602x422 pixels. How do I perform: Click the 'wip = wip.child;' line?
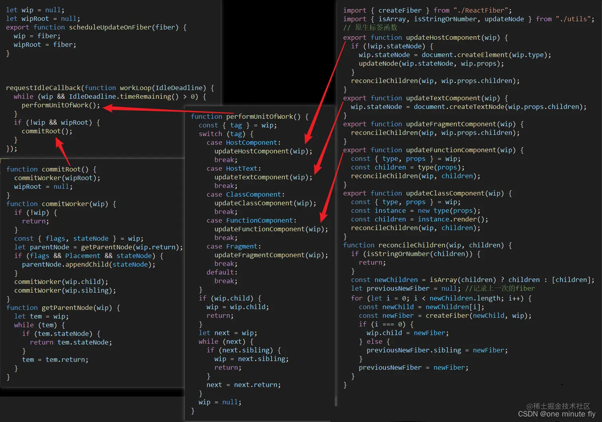[x=238, y=307]
